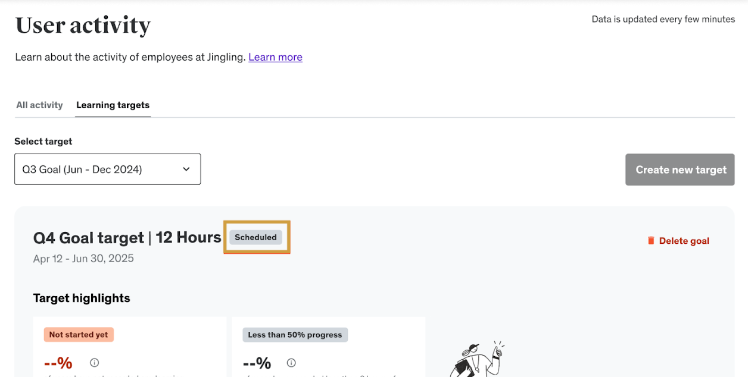This screenshot has width=748, height=377.
Task: Click the Create new target button
Action: [x=680, y=169]
